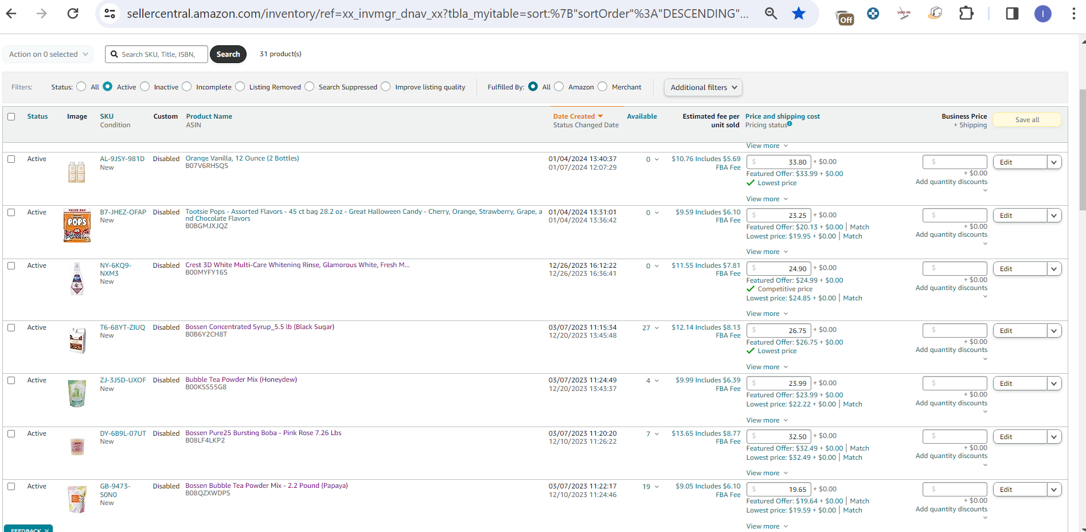1086x532 pixels.
Task: Select the Listing Removed status filter
Action: 240,87
